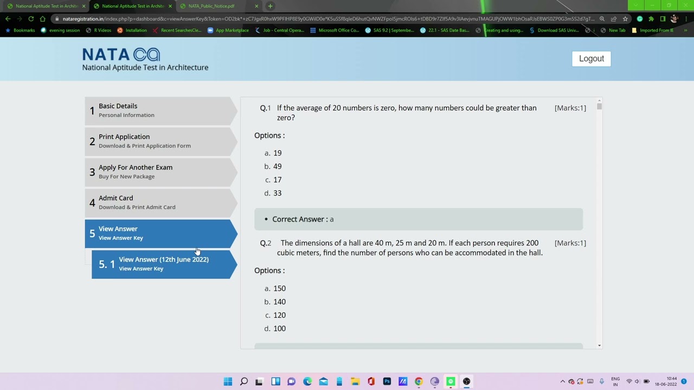The height and width of the screenshot is (390, 694).
Task: Switch to the NATA_Public_Notice.pdf tab
Action: click(211, 6)
